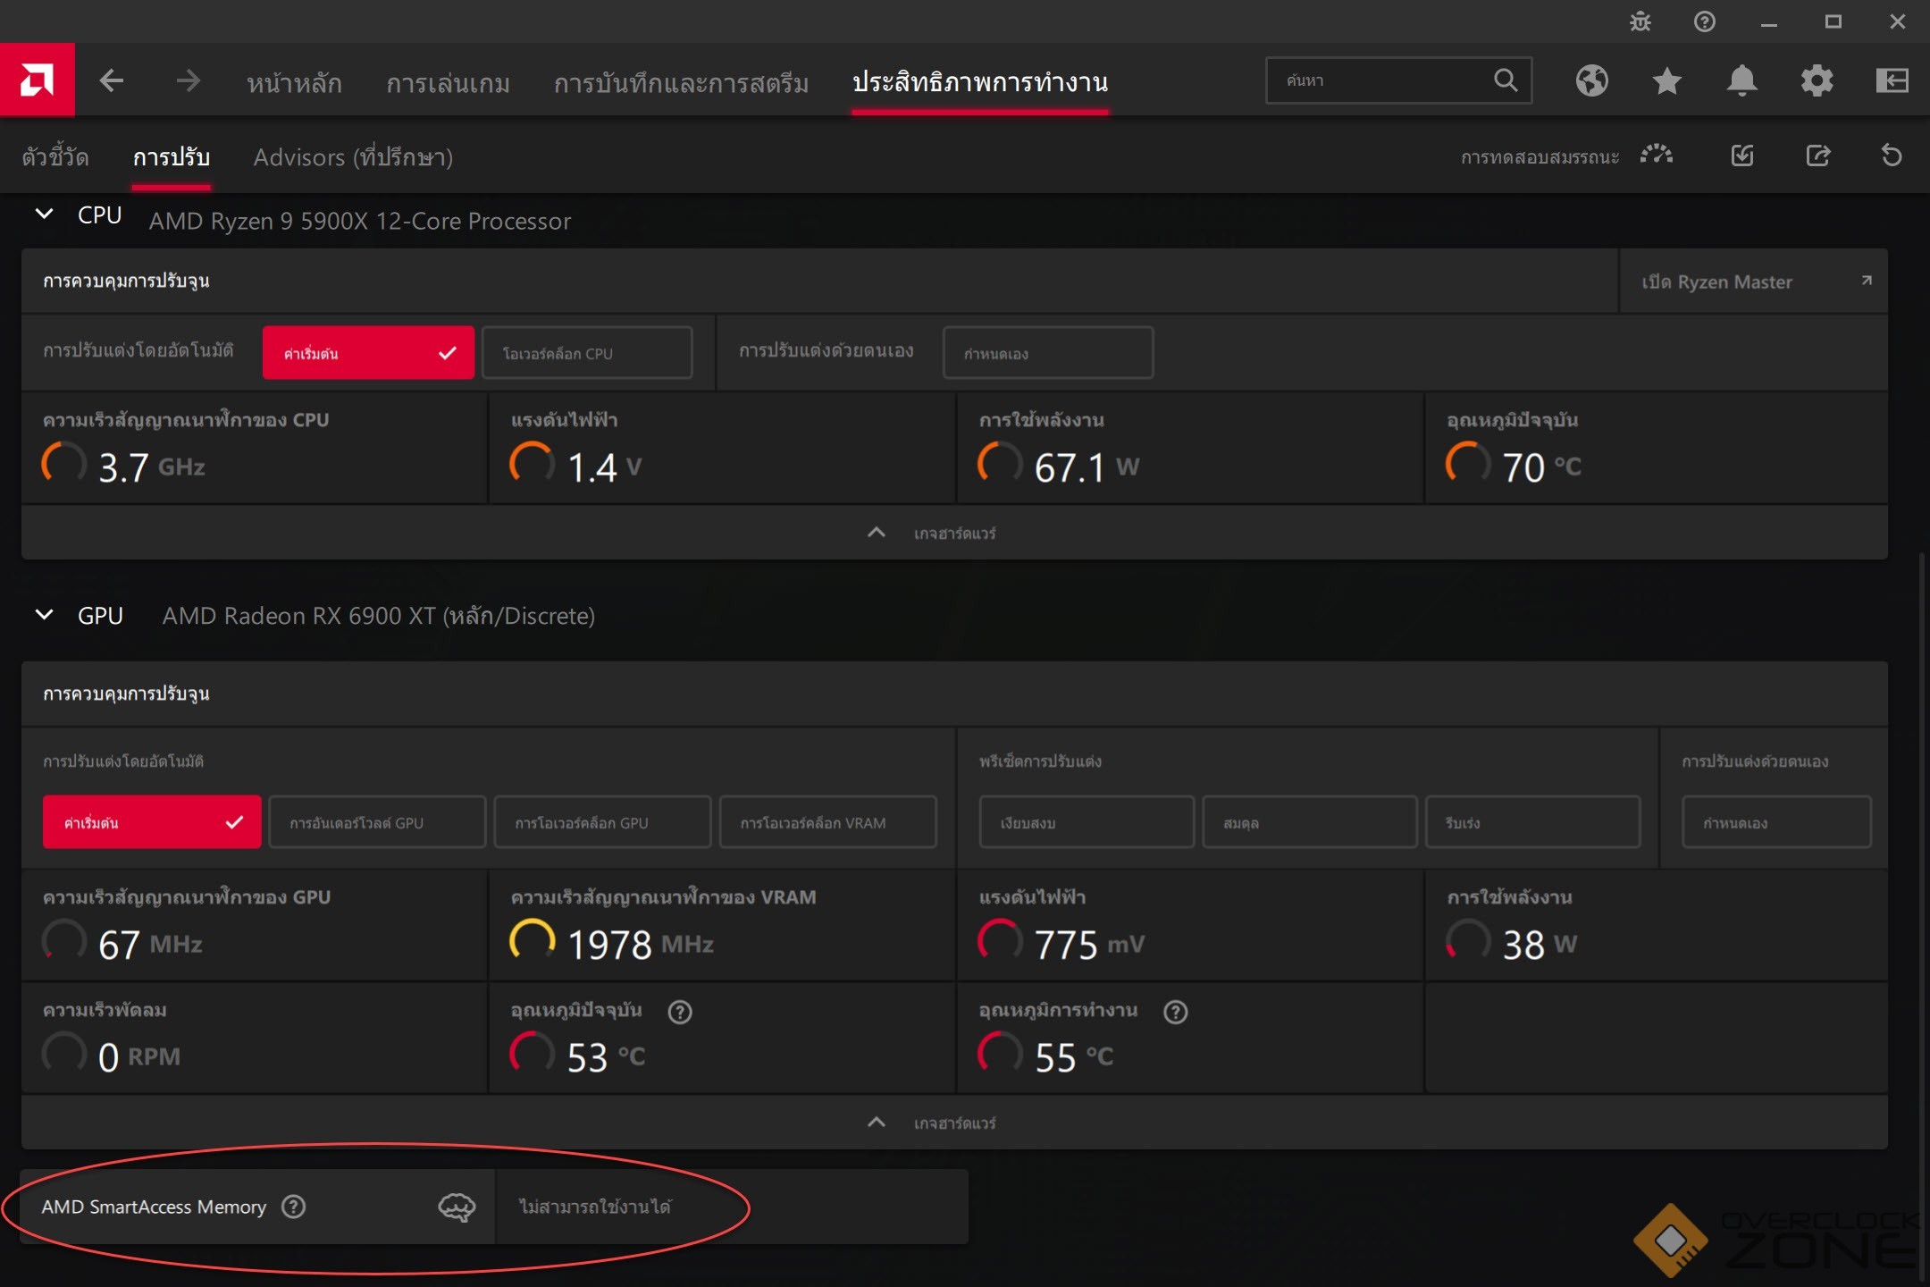Open settings gear icon
Image resolution: width=1930 pixels, height=1287 pixels.
tap(1817, 80)
